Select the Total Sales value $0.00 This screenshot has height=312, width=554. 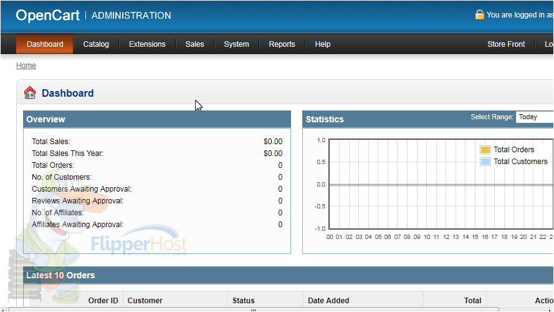273,142
